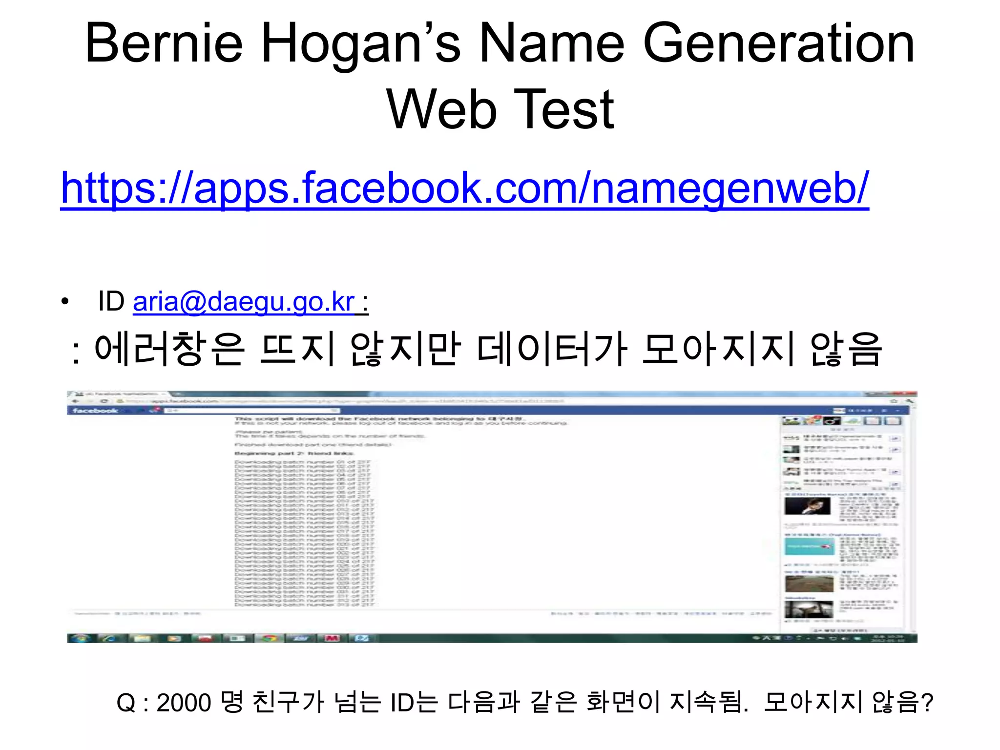Click the Facebook logo in blue bar

95,410
